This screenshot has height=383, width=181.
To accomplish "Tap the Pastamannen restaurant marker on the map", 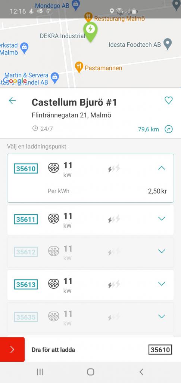I will (x=79, y=67).
